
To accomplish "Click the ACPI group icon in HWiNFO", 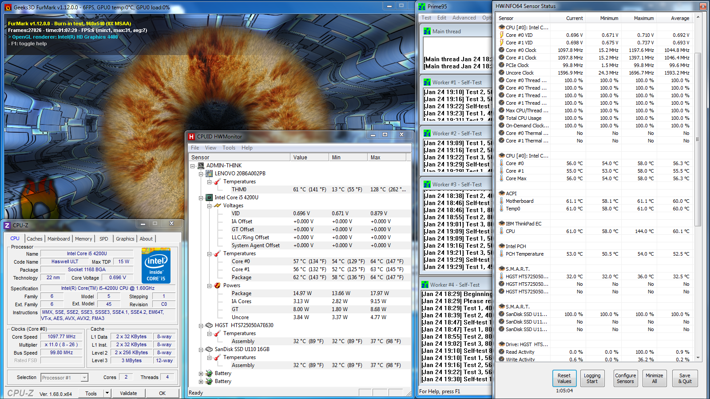I will pos(502,194).
